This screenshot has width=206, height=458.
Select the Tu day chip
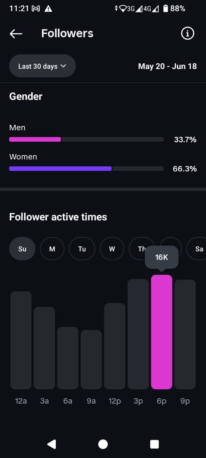click(x=82, y=249)
